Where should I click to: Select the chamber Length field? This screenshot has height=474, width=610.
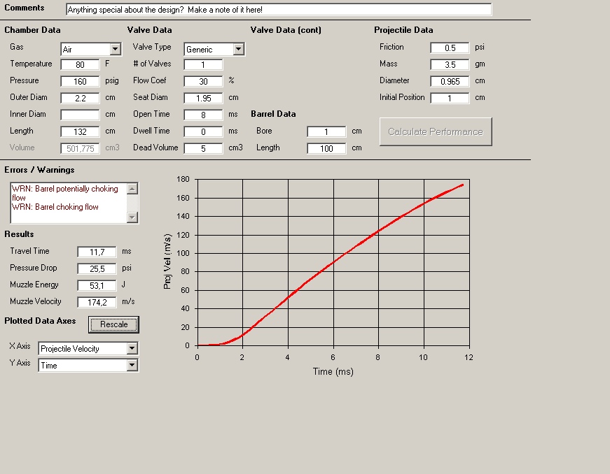point(80,131)
